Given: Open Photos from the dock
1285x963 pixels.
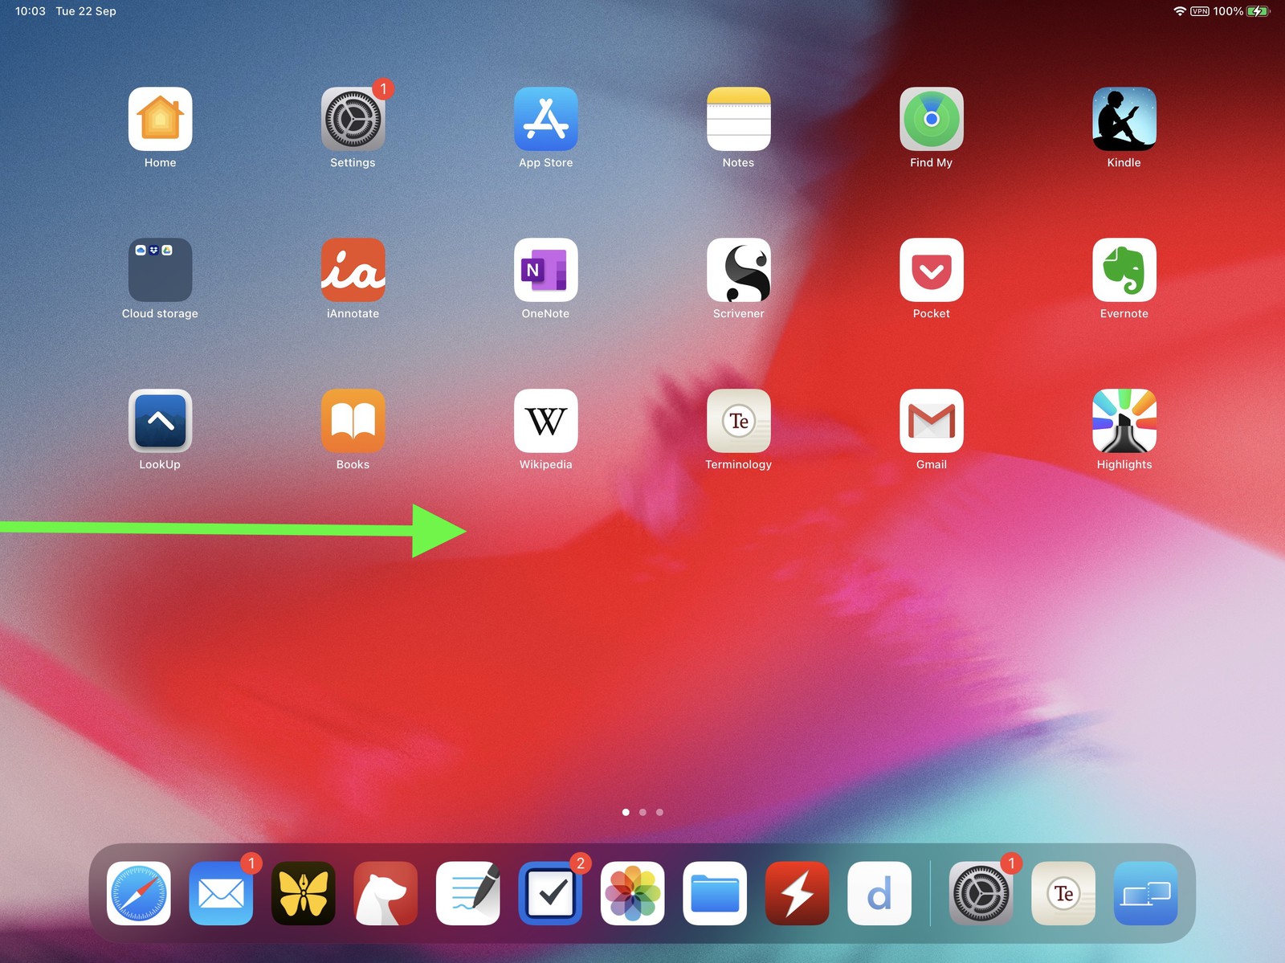Looking at the screenshot, I should point(632,893).
